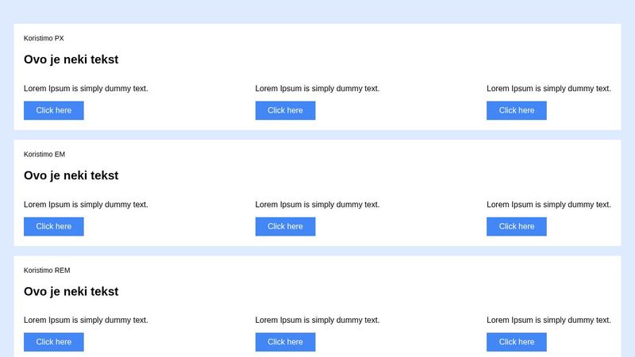This screenshot has height=357, width=635.
Task: Click the REM section heading Ovo je neki tekst
Action: coord(71,291)
